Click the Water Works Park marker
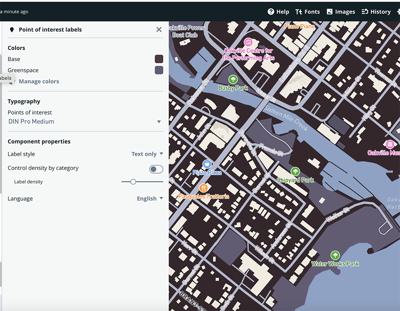 (335, 255)
